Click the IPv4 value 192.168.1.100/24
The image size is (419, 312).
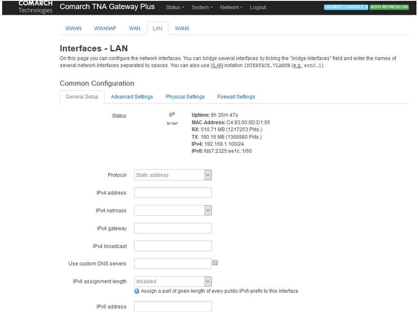[224, 144]
